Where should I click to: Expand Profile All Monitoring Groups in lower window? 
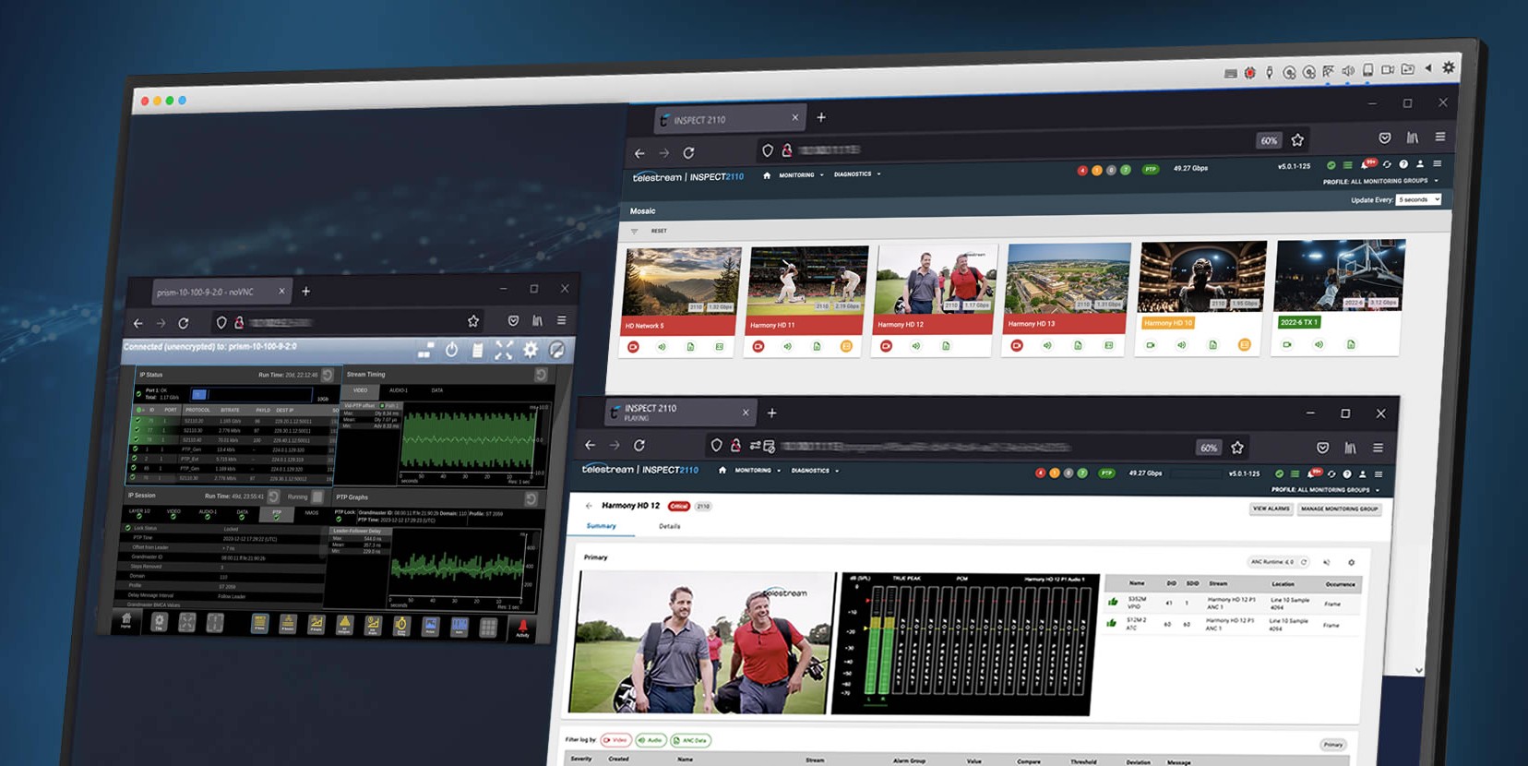point(1325,490)
